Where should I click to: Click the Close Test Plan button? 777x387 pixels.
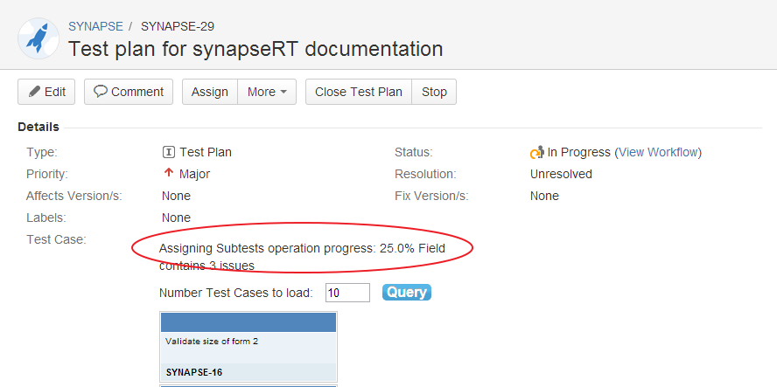pyautogui.click(x=359, y=92)
